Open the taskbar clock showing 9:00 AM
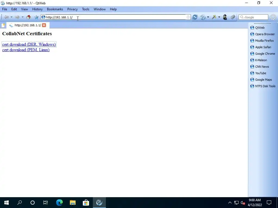This screenshot has height=208, width=278. tap(255, 203)
